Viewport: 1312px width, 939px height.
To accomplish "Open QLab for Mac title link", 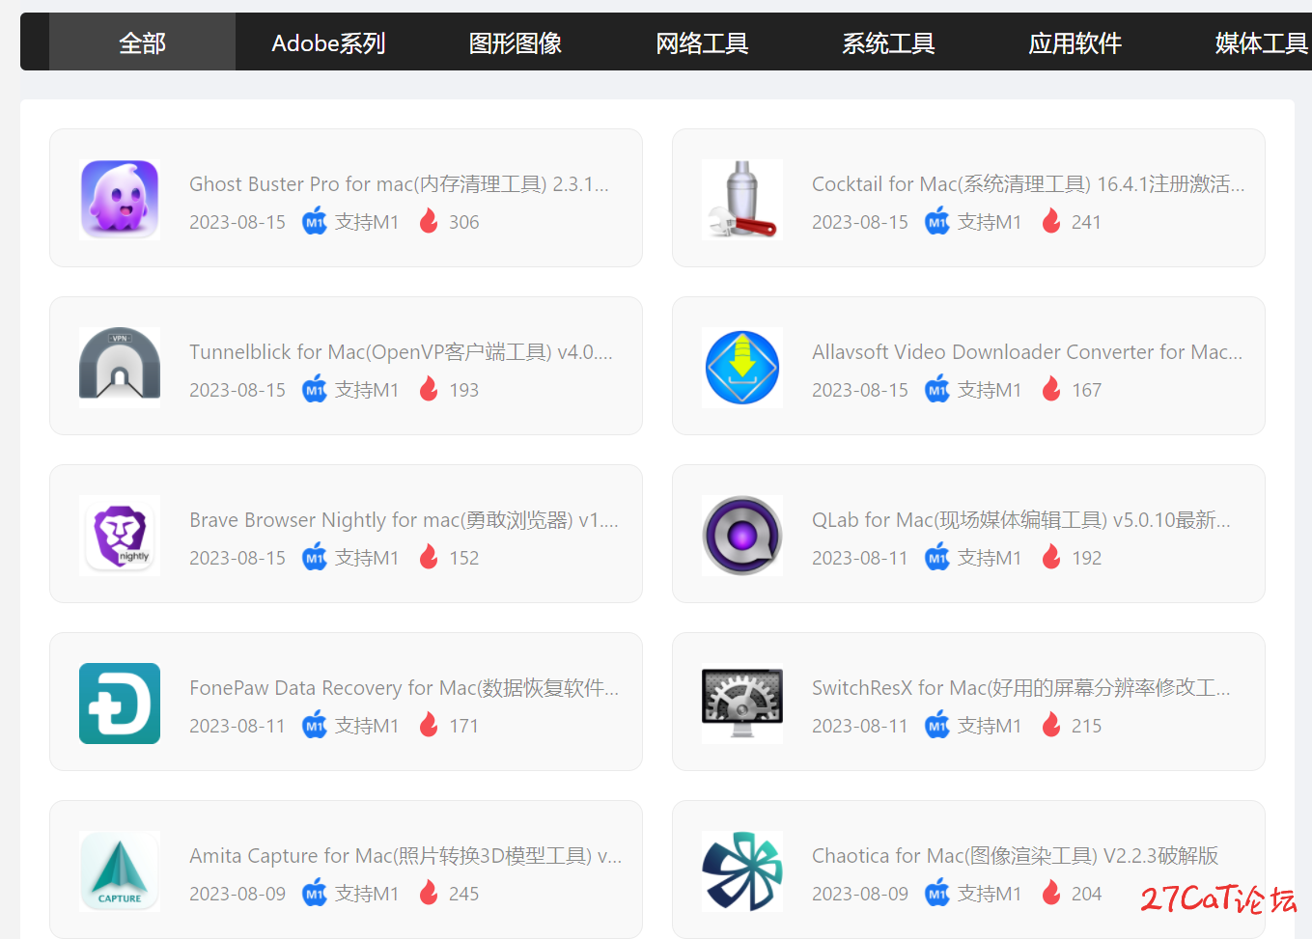I will pos(1021,519).
